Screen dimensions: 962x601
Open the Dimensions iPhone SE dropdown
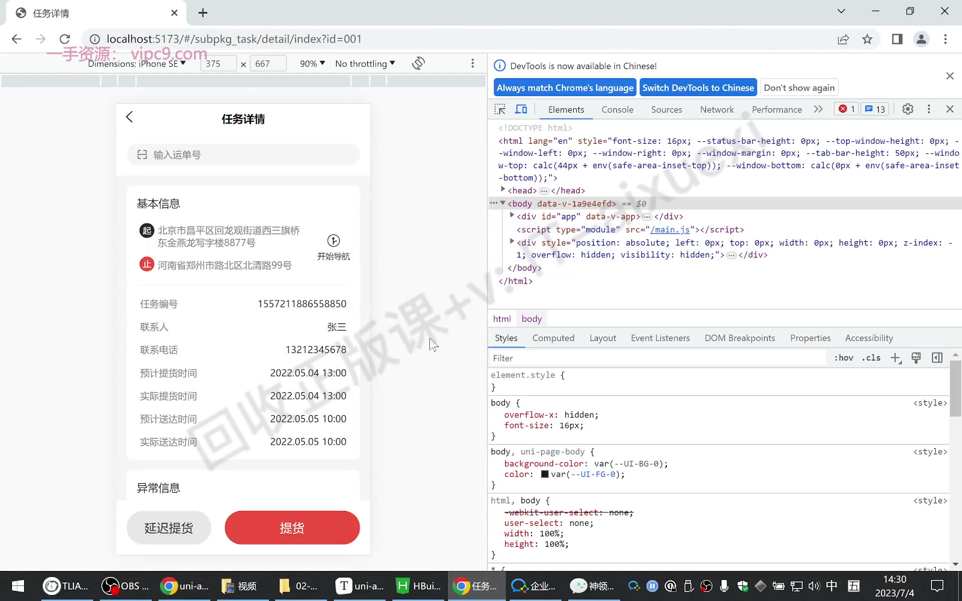click(137, 64)
